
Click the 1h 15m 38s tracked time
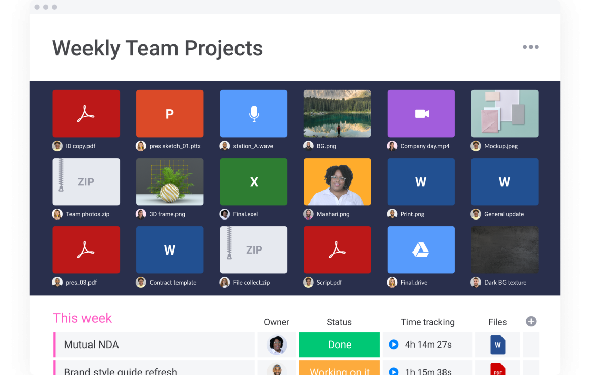pos(428,371)
